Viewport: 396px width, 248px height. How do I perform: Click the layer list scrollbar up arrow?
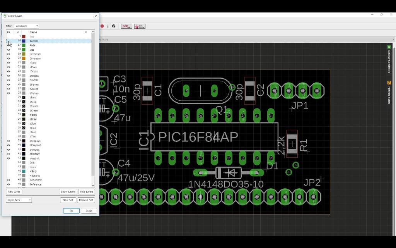point(93,32)
